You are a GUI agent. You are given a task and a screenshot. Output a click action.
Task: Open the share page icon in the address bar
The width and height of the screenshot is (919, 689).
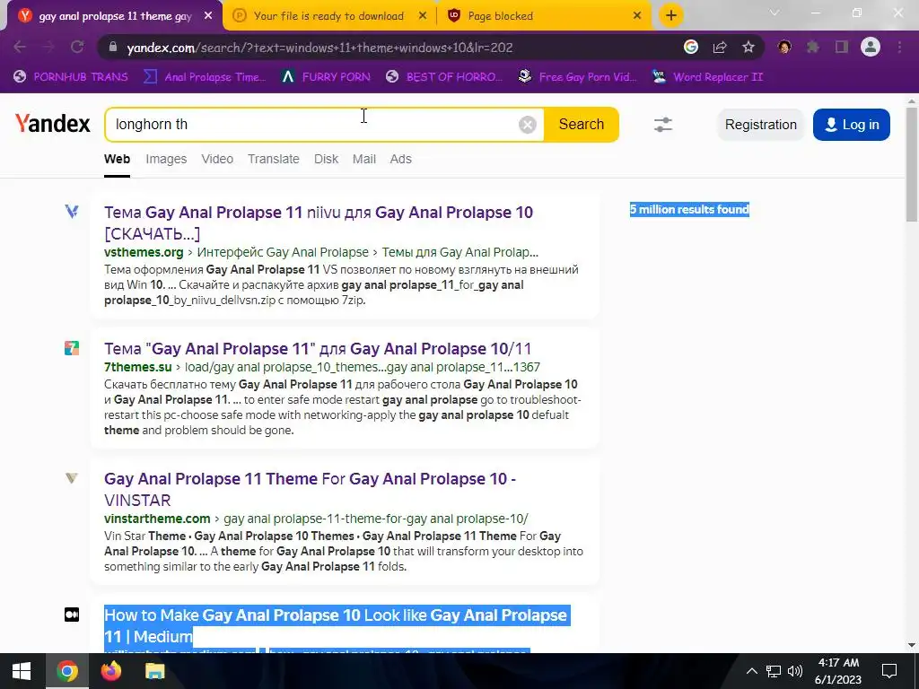click(720, 48)
